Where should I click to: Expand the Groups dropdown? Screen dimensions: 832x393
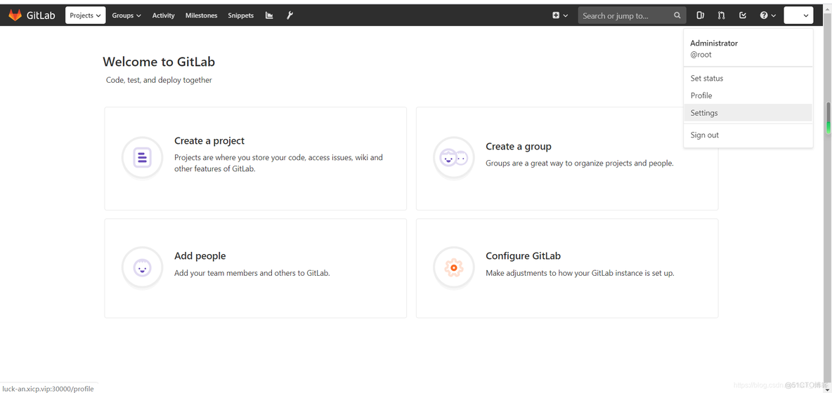pos(126,15)
